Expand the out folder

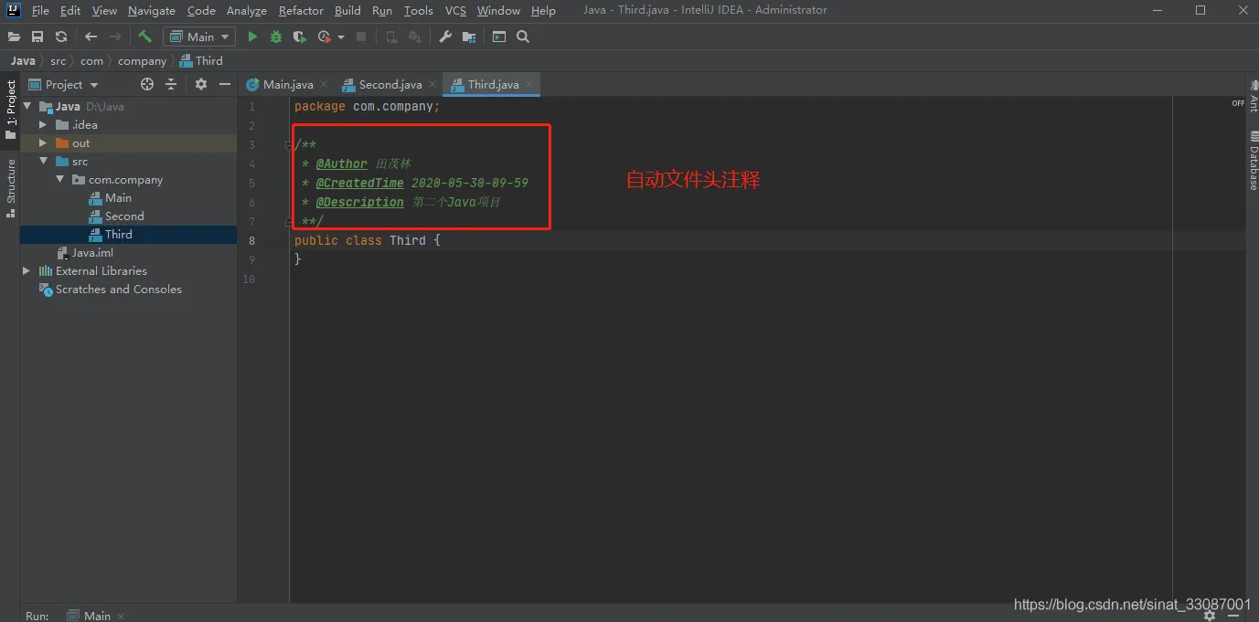coord(43,142)
